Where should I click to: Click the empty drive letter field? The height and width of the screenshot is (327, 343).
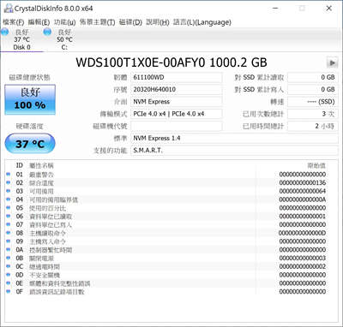click(x=177, y=126)
